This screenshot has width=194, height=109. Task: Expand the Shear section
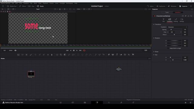pos(154,52)
